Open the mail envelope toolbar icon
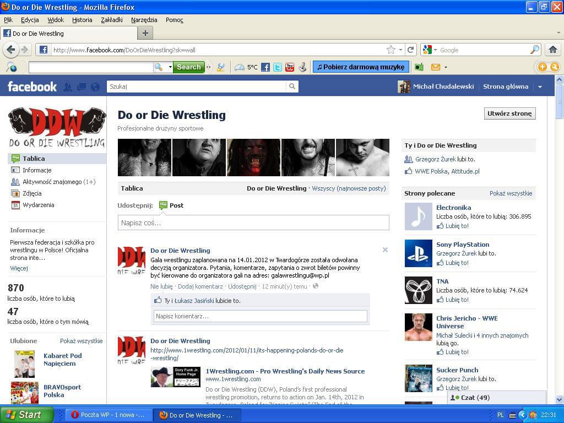 (436, 67)
